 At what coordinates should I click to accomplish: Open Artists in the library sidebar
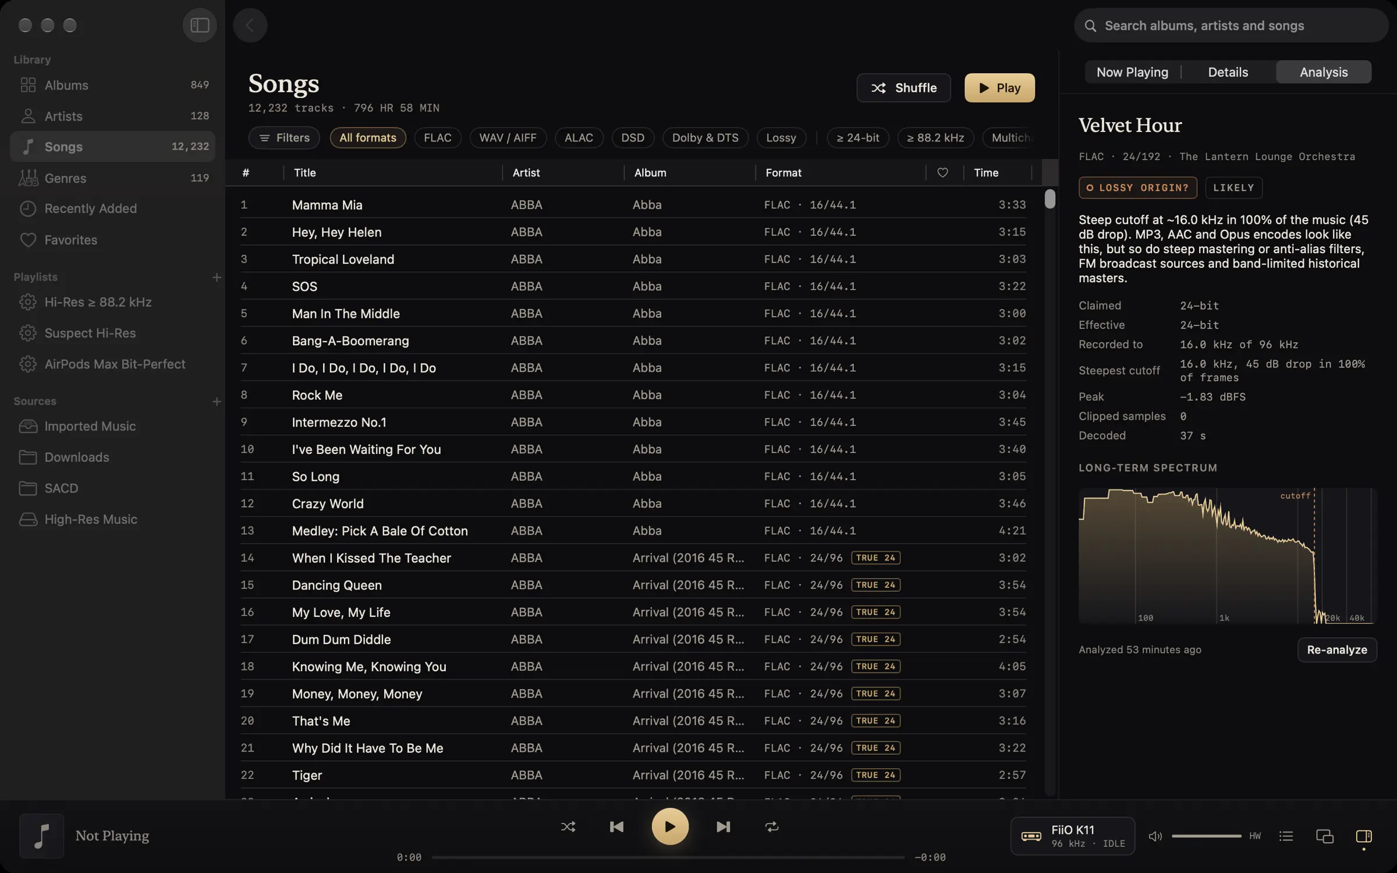(x=112, y=116)
